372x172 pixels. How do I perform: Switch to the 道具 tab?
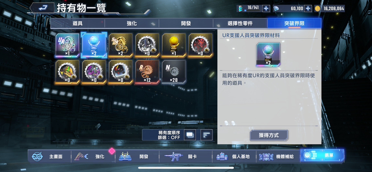pos(78,23)
